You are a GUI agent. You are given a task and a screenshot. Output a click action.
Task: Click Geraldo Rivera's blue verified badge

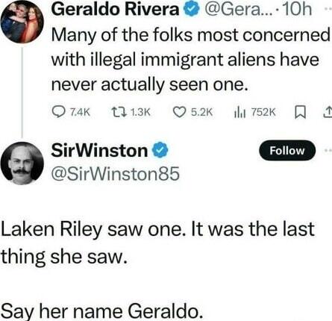point(192,10)
